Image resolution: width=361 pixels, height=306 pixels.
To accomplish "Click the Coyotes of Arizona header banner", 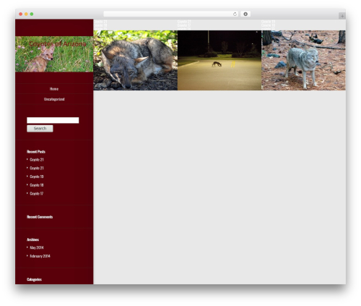I will click(x=54, y=54).
